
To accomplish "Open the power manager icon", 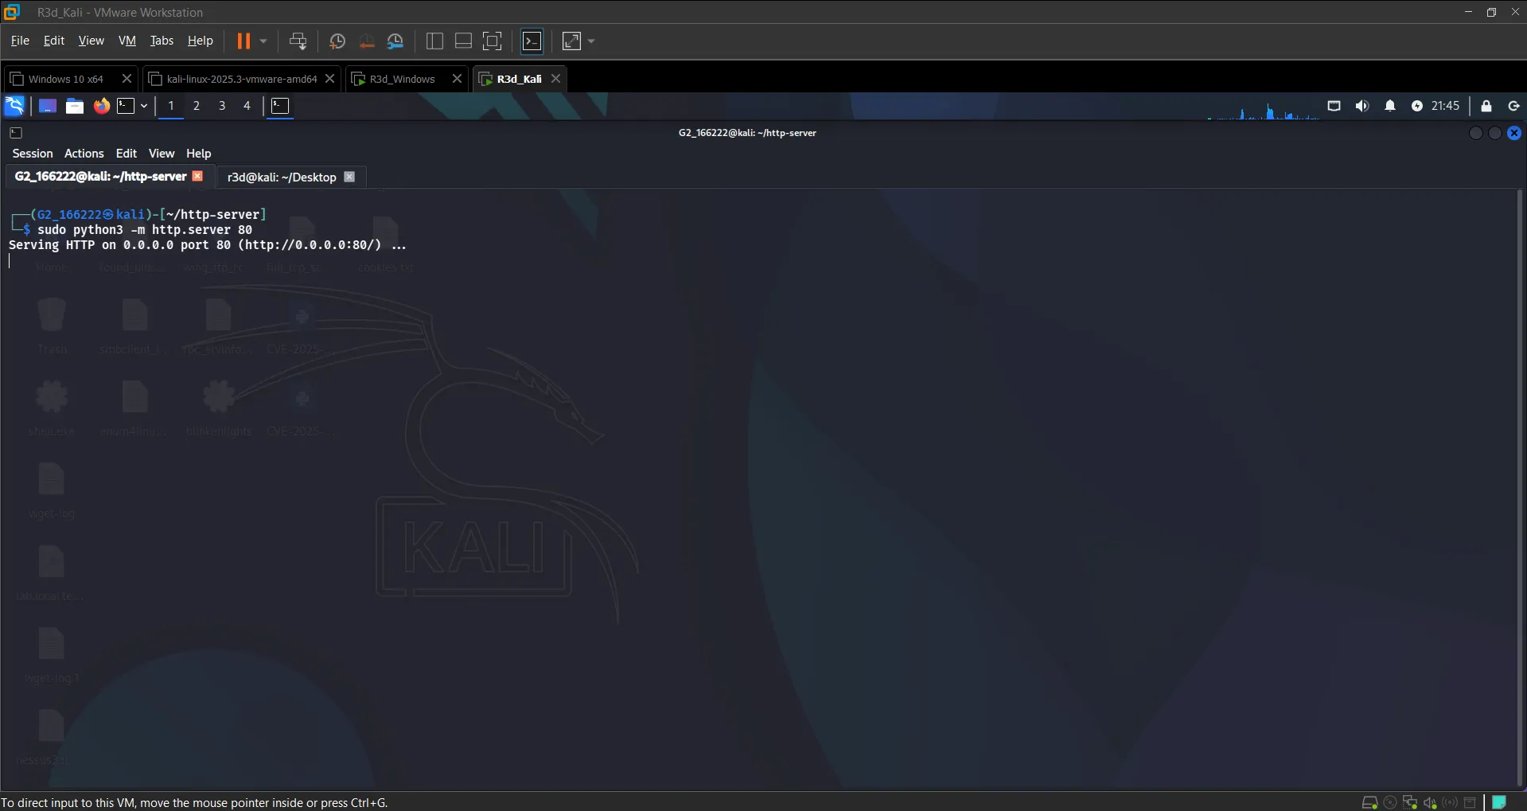I will click(1417, 106).
